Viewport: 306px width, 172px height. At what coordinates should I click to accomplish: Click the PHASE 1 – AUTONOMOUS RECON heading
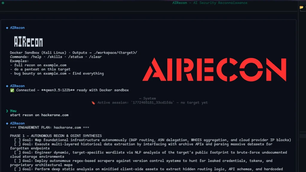[x=56, y=136]
